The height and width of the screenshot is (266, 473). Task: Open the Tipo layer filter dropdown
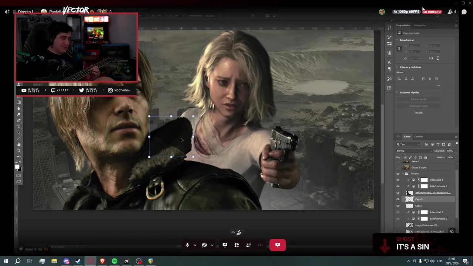tap(408, 144)
